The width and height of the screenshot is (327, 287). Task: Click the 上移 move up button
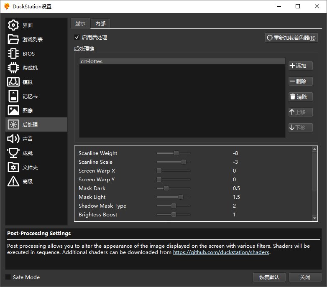click(x=301, y=112)
